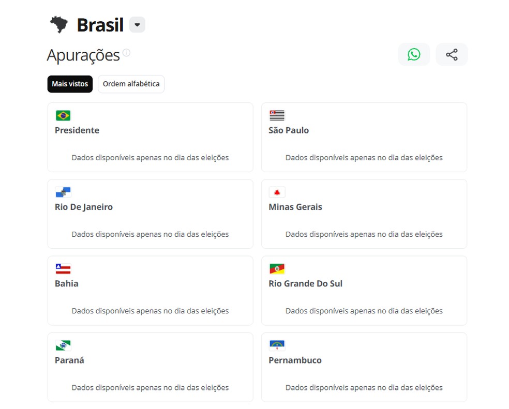Open the Pernambuco results card
This screenshot has height=409, width=509.
pyautogui.click(x=364, y=367)
